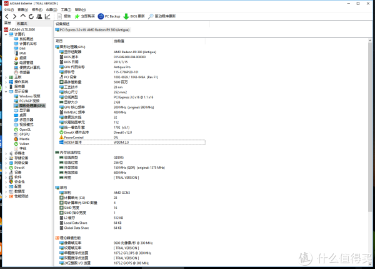Open the 帮助(H) menu
The image size is (375, 269).
tap(80, 9)
